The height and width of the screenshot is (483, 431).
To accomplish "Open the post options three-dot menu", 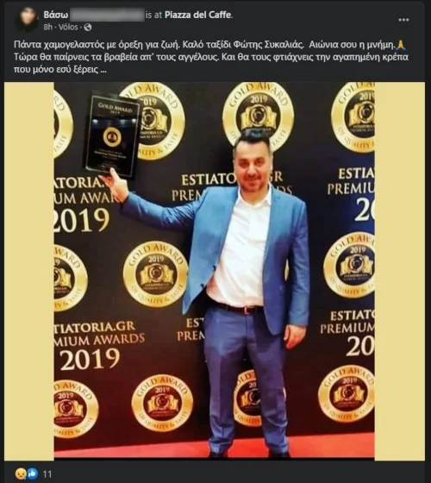I will tap(403, 20).
